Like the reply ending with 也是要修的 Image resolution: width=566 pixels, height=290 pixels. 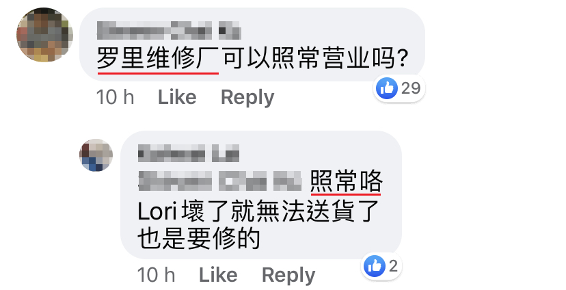click(x=218, y=275)
